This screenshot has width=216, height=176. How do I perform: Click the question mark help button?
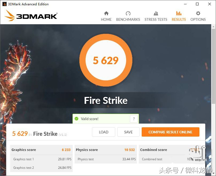pyautogui.click(x=134, y=119)
